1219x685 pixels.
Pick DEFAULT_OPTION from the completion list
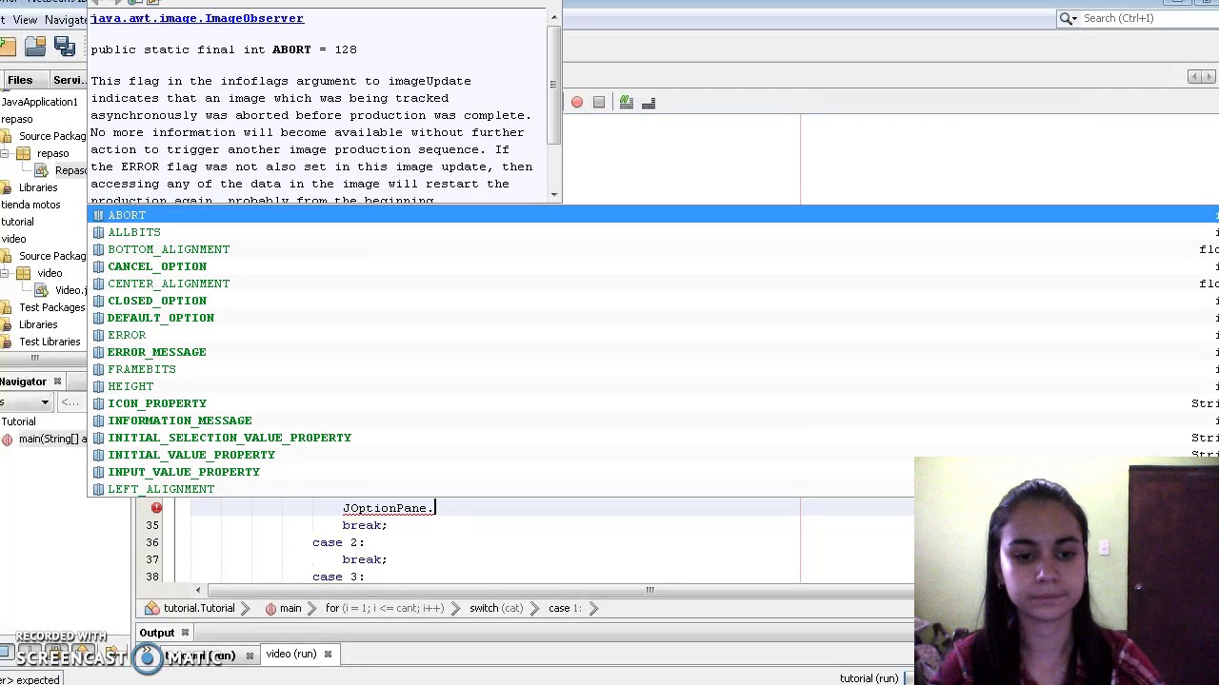pyautogui.click(x=652, y=318)
